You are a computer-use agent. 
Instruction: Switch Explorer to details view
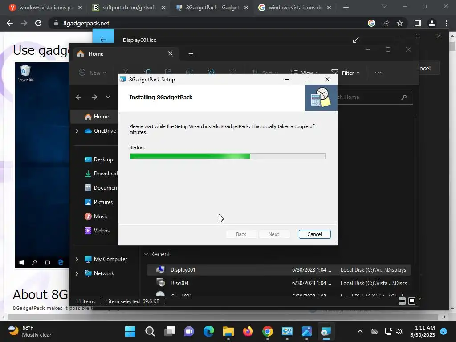(402, 301)
